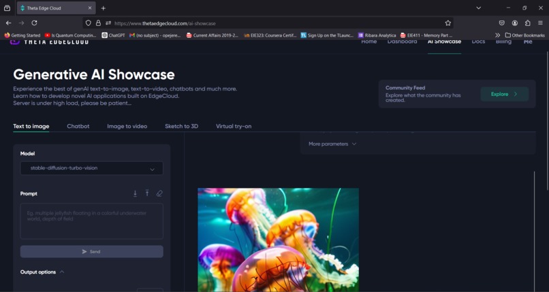Click the site security padlock icon
The height and width of the screenshot is (292, 549).
pyautogui.click(x=98, y=23)
